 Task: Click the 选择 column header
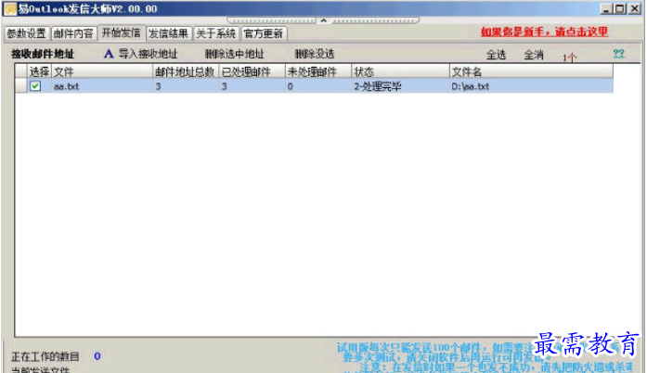pyautogui.click(x=39, y=71)
